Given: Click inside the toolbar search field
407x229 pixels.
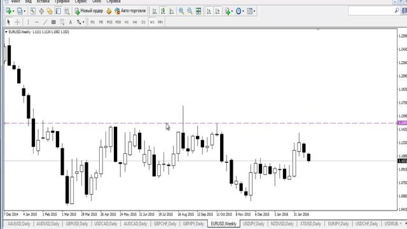Looking at the screenshot, I should click(x=371, y=11).
